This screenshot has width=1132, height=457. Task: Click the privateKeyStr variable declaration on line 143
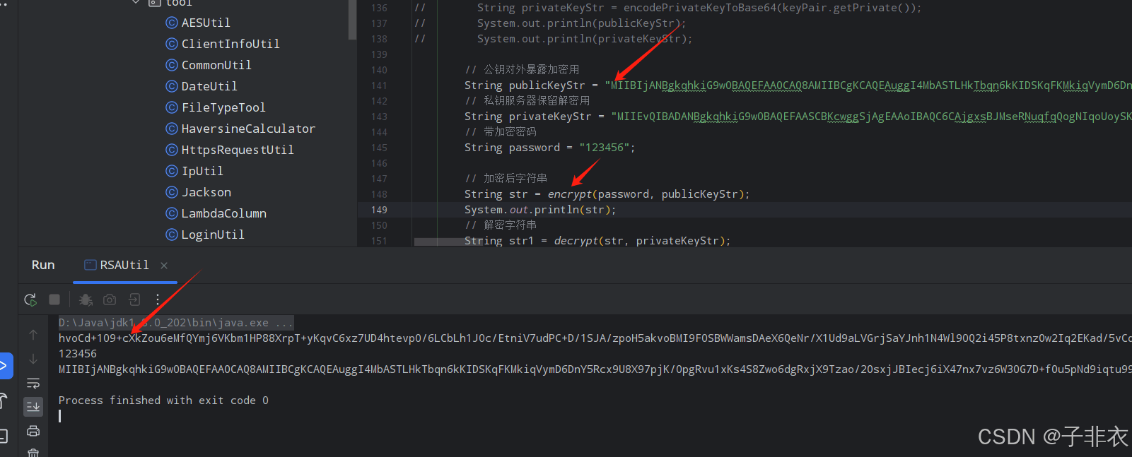(550, 117)
